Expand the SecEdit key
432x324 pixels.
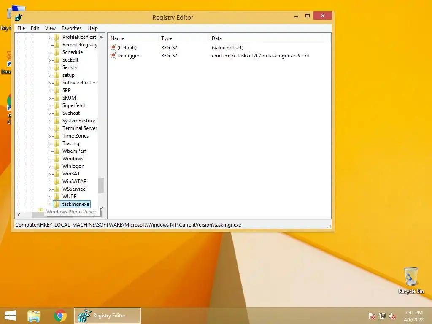click(x=49, y=60)
